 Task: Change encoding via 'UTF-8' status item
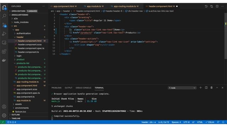pyautogui.click(x=187, y=122)
